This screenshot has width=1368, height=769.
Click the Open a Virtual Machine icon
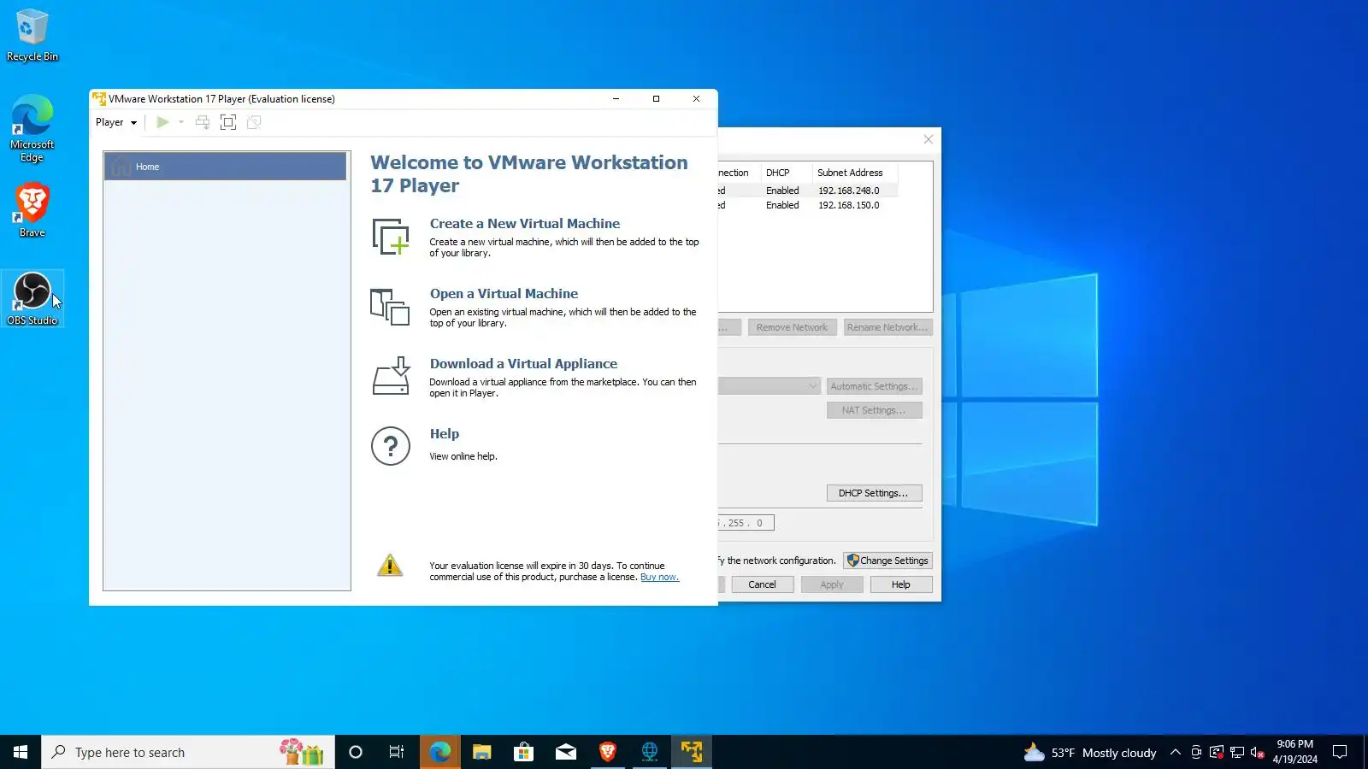pos(391,307)
